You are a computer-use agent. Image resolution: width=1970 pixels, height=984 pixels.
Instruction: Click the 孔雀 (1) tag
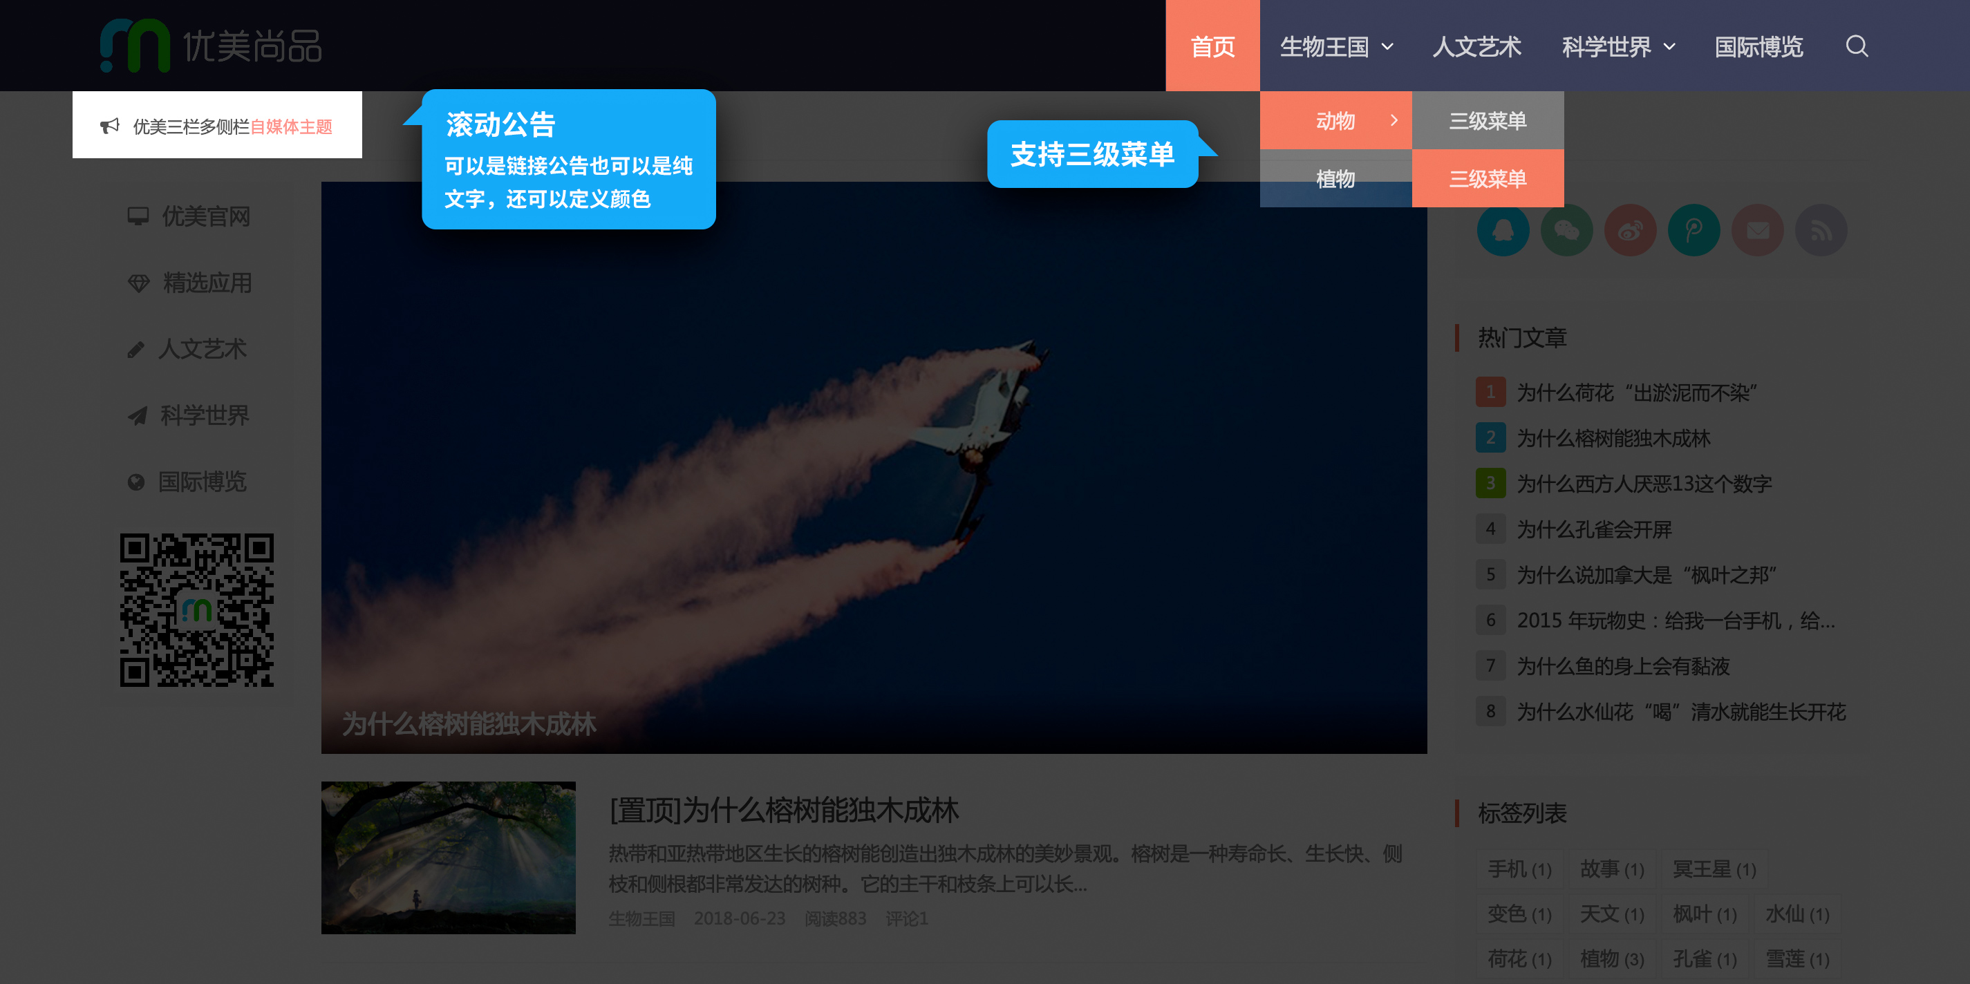pyautogui.click(x=1704, y=958)
